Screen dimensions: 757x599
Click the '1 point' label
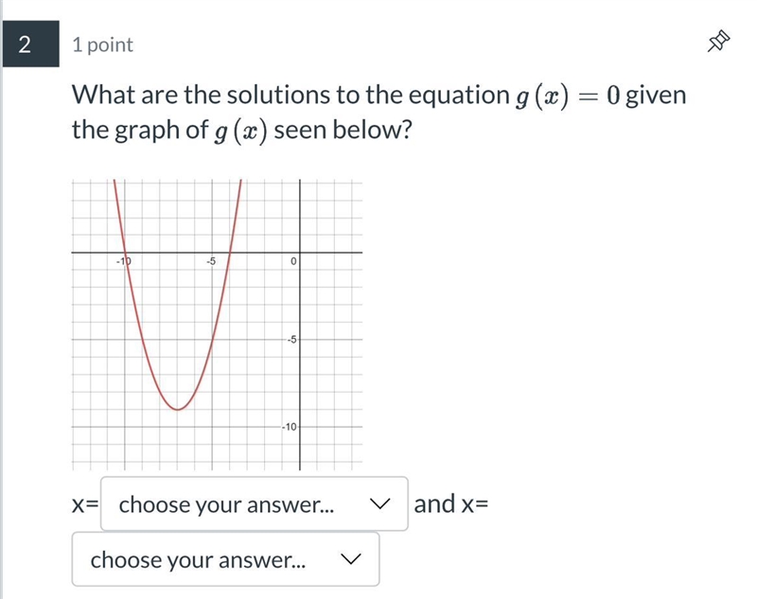pos(102,44)
